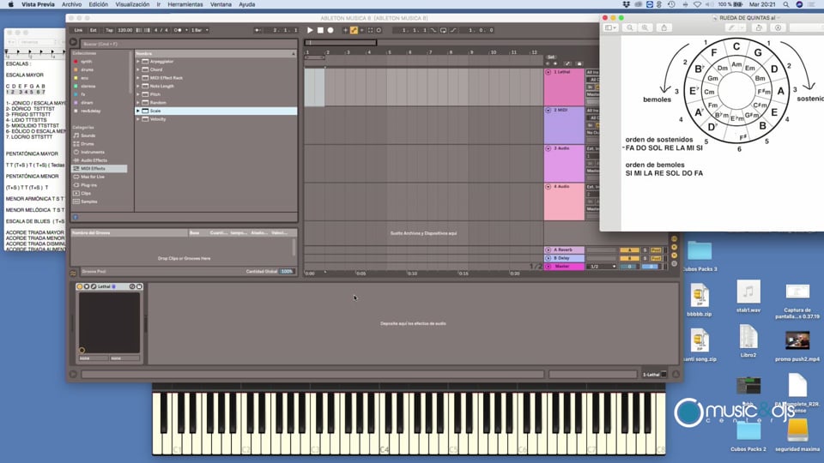
Task: Click the Tap tempo button
Action: click(x=109, y=31)
